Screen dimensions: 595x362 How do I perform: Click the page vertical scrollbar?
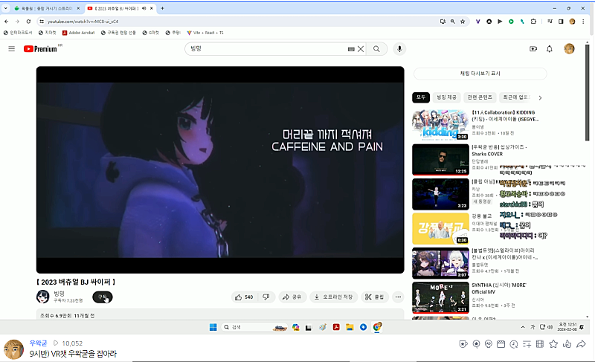pos(588,93)
